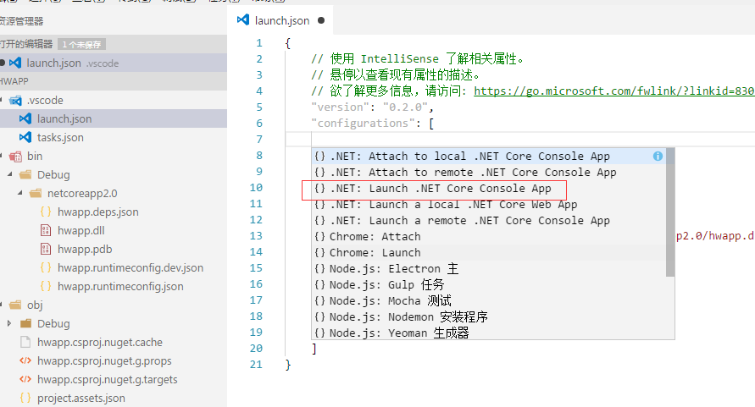The height and width of the screenshot is (407, 755).
Task: Open the go.microsoft.com fwlink hyperlink
Action: click(614, 91)
